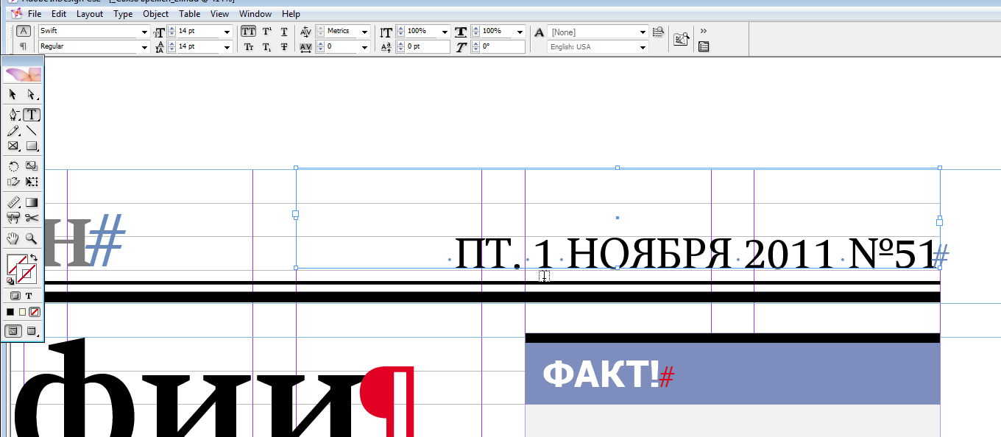Click the InDesign butterfly logo in toolbox
1001x437 pixels.
point(23,74)
